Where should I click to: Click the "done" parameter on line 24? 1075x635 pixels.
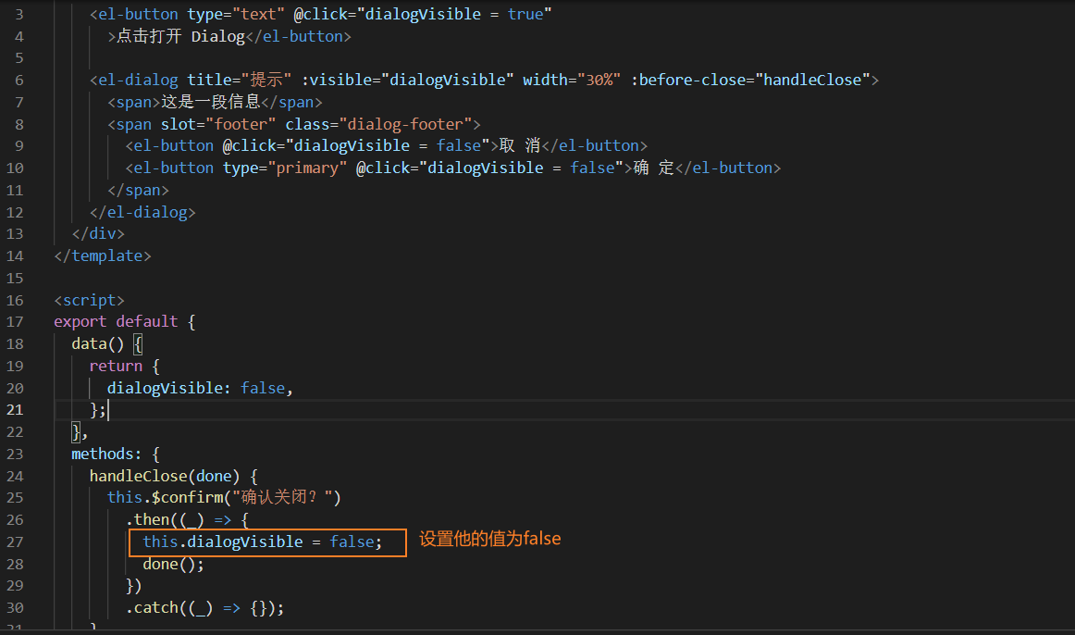click(x=213, y=476)
